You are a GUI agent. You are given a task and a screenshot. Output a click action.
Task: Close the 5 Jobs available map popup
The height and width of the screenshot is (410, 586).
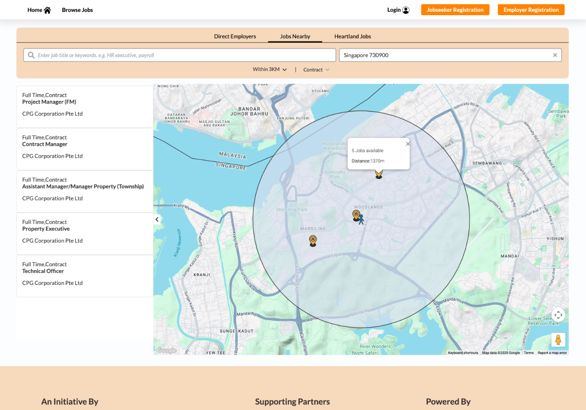[407, 144]
